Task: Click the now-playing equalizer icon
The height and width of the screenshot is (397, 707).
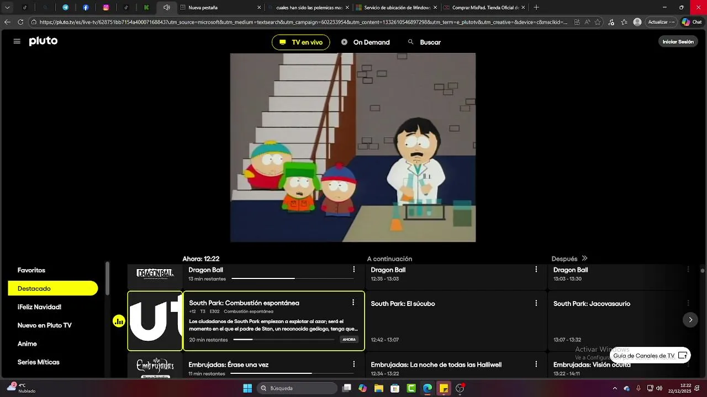Action: pos(119,321)
